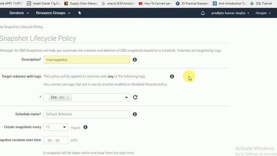This screenshot has height=156, width=277.
Task: Open the pradipta kumar singha account menu
Action: pos(230,13)
